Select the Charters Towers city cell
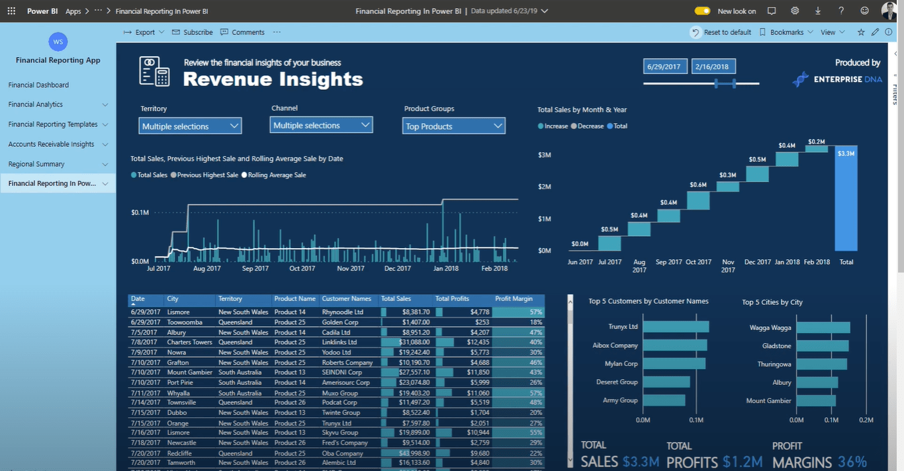904x471 pixels. click(189, 343)
